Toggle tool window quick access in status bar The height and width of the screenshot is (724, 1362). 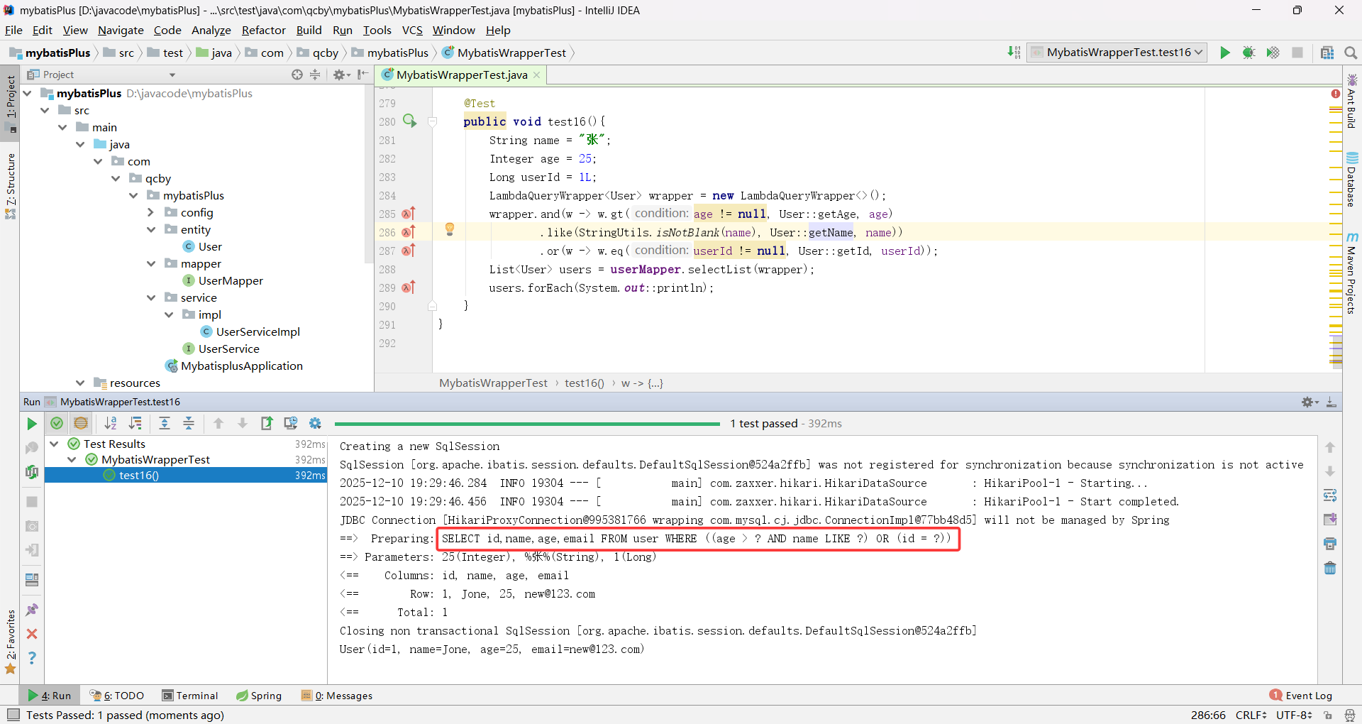tap(13, 715)
